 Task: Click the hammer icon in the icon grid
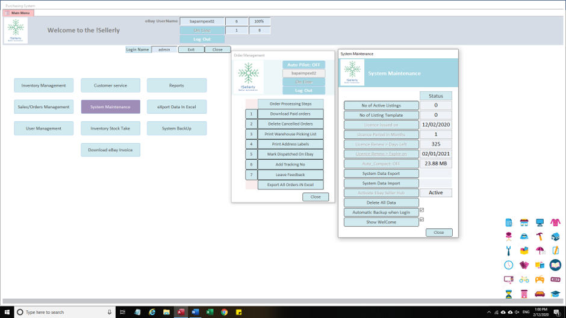point(540,236)
